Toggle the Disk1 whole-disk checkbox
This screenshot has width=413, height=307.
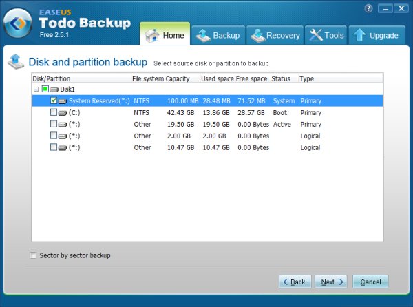tap(45, 89)
